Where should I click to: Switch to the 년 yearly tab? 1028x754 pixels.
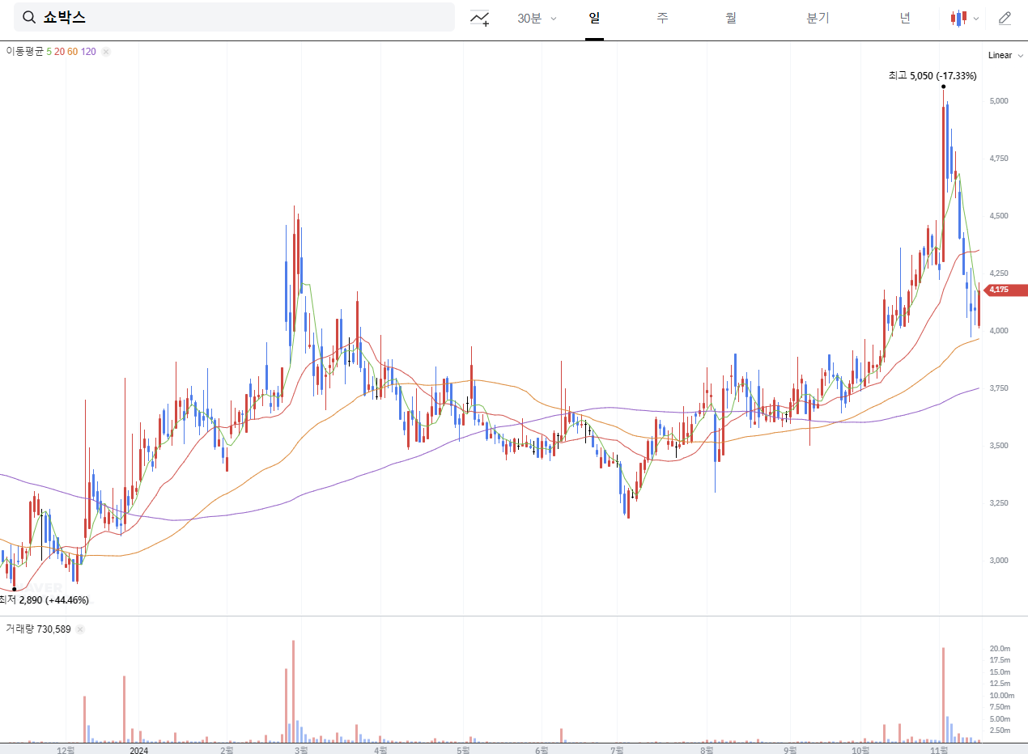click(905, 18)
